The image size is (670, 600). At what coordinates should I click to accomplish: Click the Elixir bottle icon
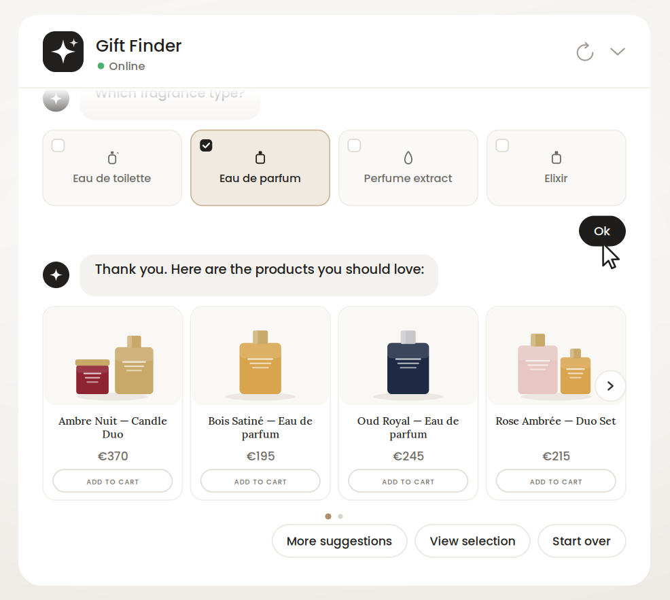tap(556, 158)
